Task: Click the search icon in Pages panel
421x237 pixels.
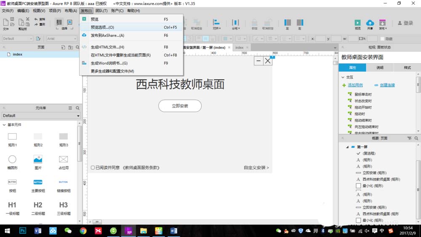Action: pos(77,47)
